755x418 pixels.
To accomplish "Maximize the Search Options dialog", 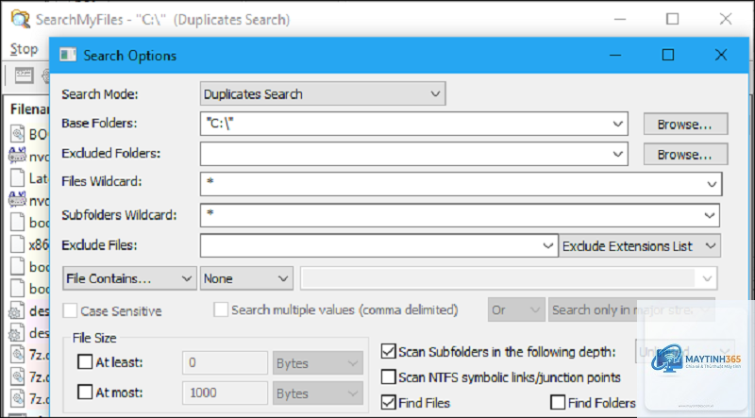I will 668,55.
